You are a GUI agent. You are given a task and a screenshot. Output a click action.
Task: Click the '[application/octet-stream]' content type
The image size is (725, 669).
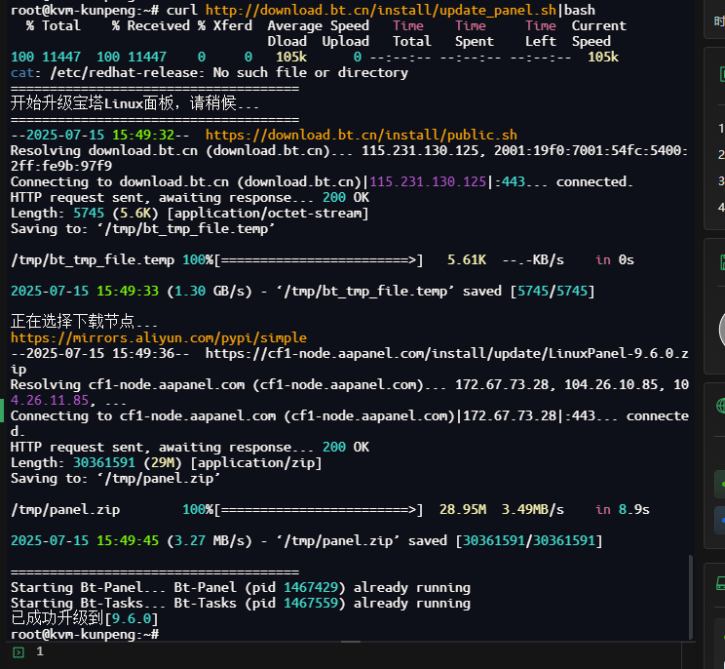click(268, 214)
